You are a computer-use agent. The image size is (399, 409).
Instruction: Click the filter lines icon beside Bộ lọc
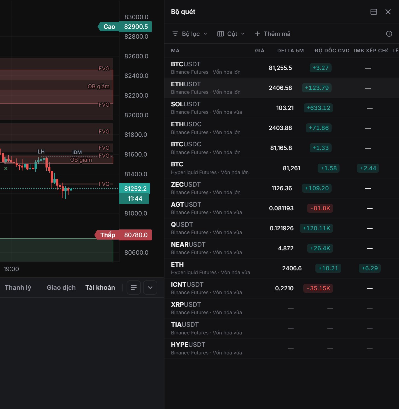pyautogui.click(x=175, y=34)
